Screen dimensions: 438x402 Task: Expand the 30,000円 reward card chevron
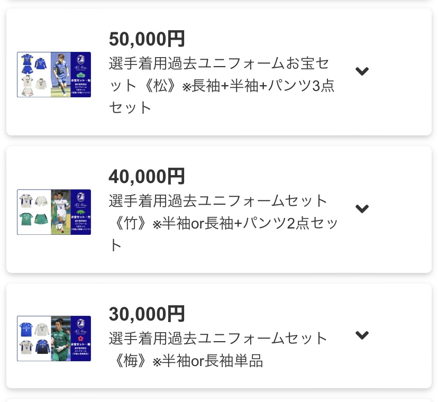362,335
